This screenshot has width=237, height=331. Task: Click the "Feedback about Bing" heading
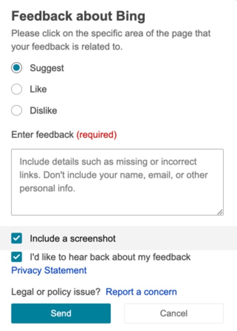(78, 16)
